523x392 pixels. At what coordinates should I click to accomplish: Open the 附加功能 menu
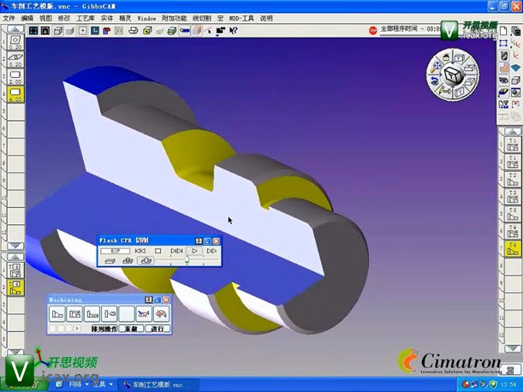174,18
